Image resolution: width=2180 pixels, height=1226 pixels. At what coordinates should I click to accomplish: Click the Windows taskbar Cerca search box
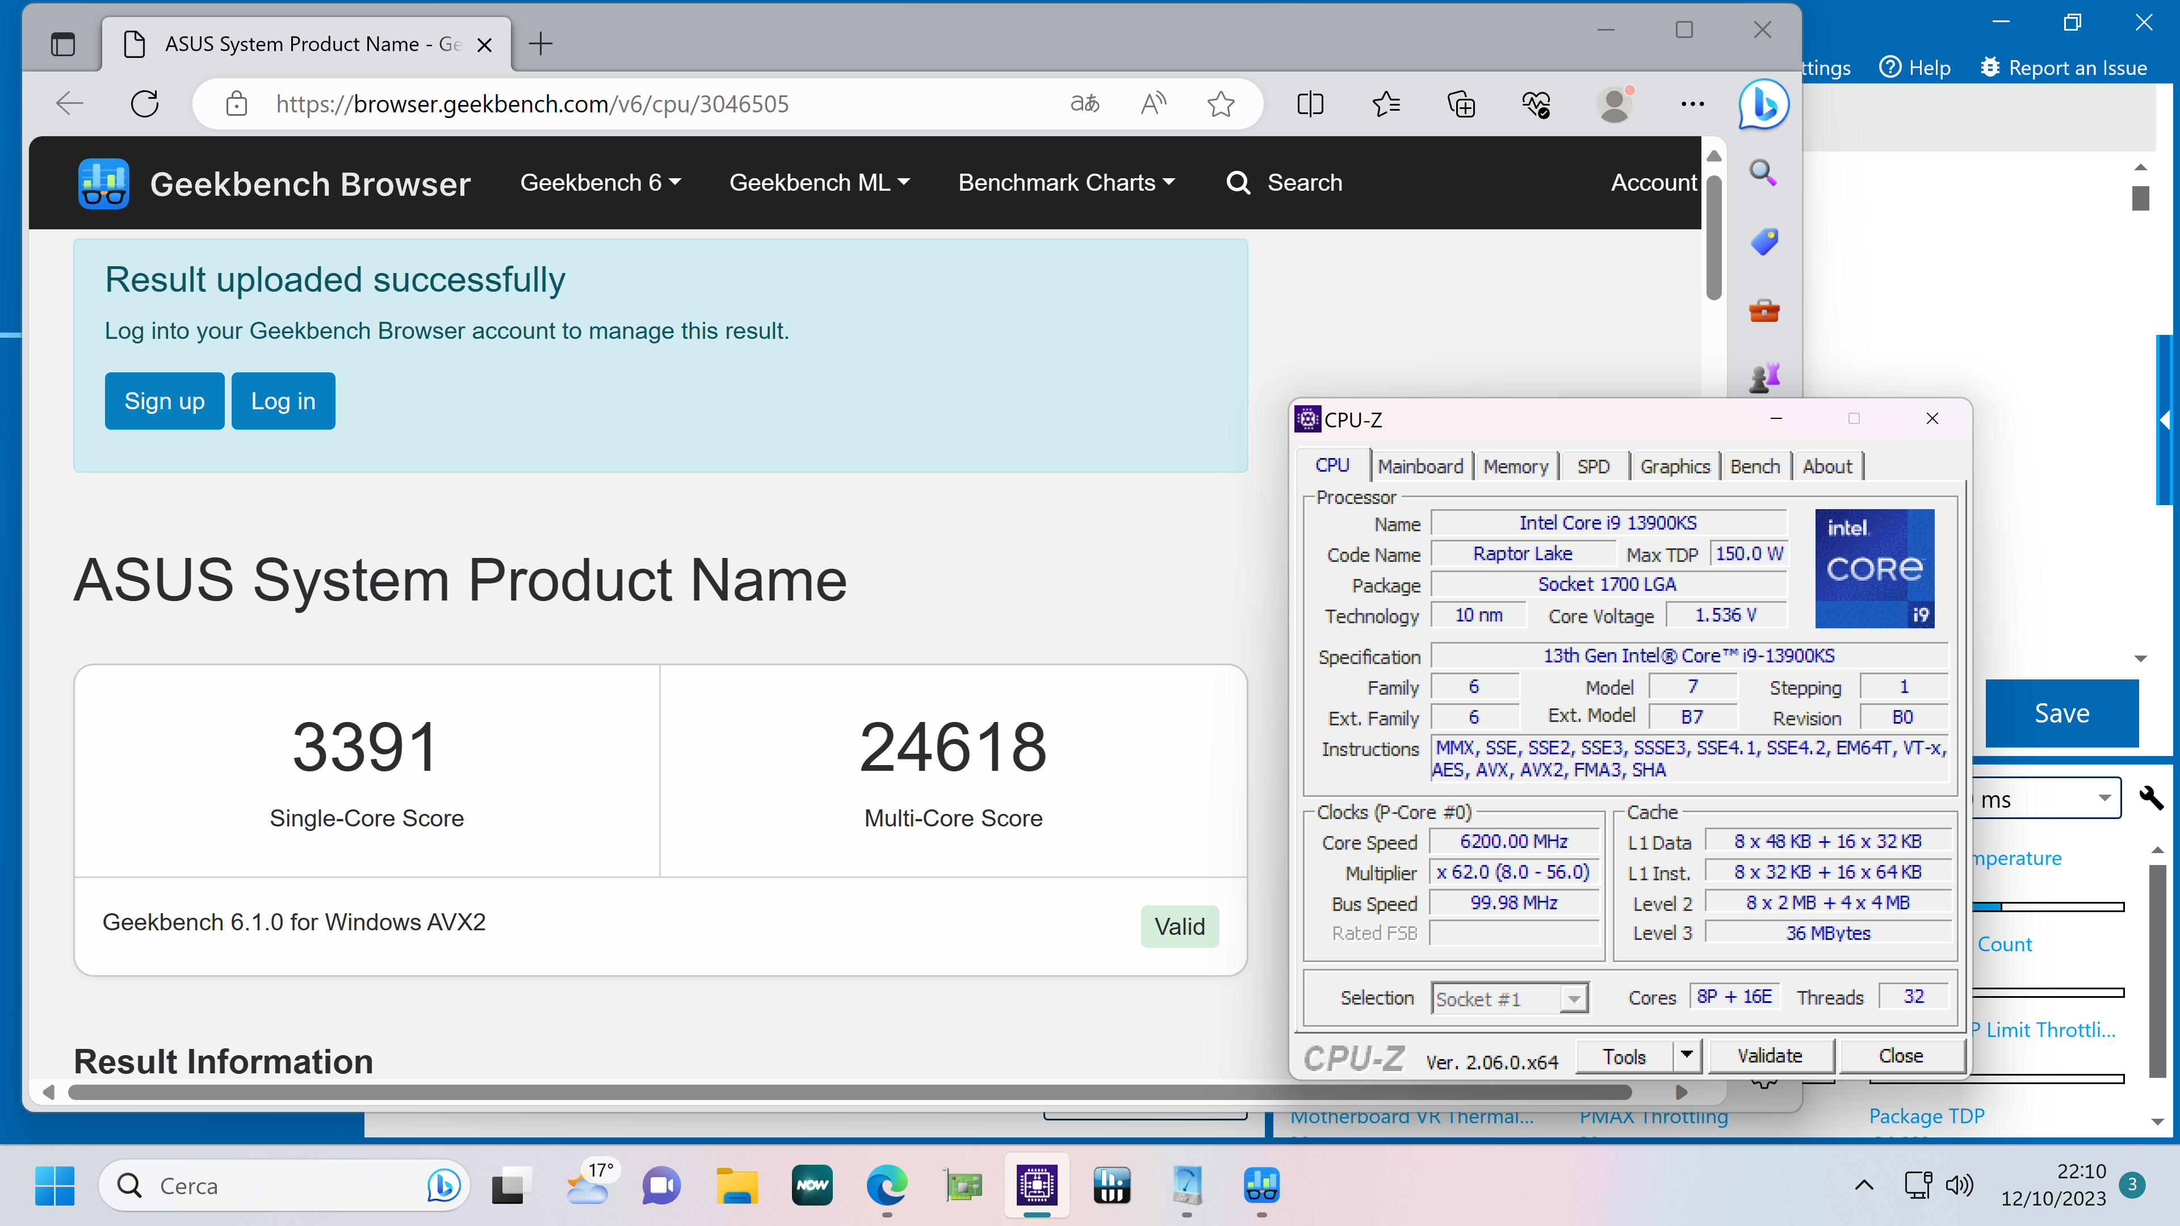[283, 1185]
